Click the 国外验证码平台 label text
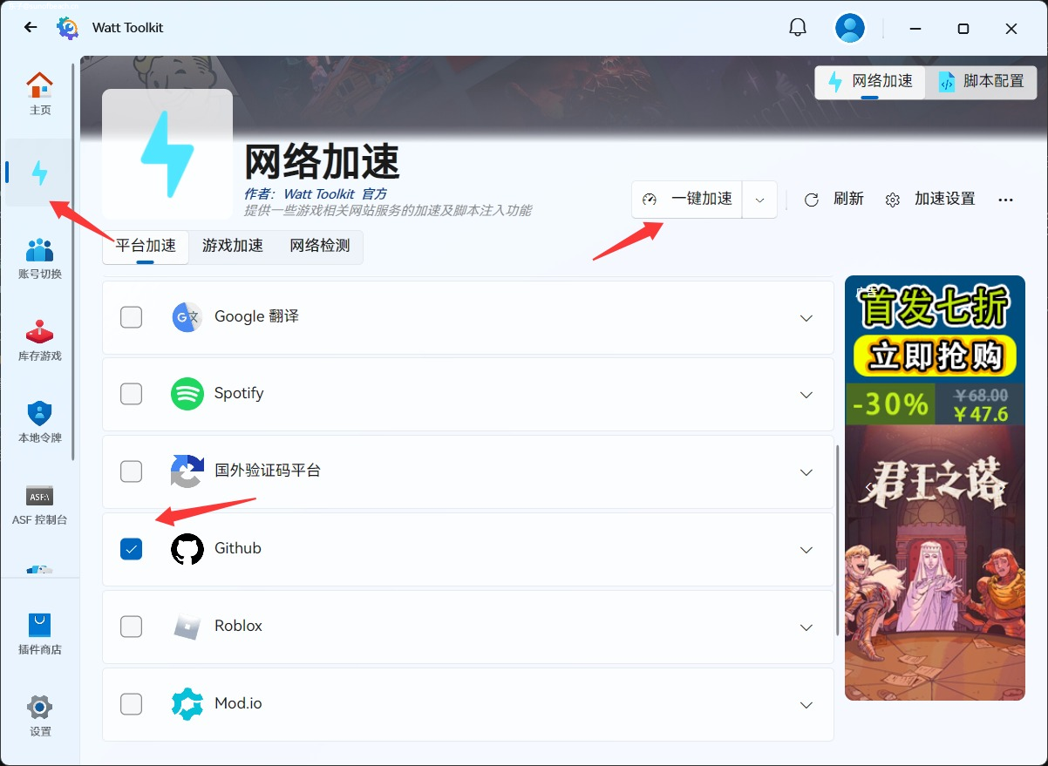Viewport: 1048px width, 766px height. (268, 471)
